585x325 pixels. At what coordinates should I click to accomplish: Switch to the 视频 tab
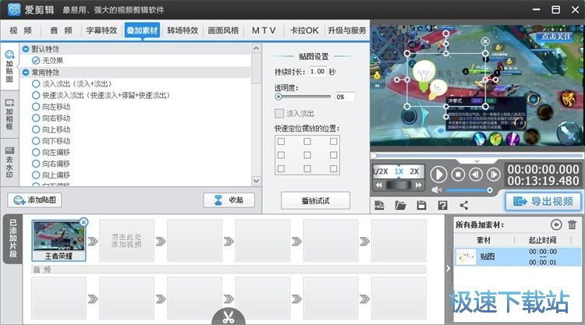(20, 30)
